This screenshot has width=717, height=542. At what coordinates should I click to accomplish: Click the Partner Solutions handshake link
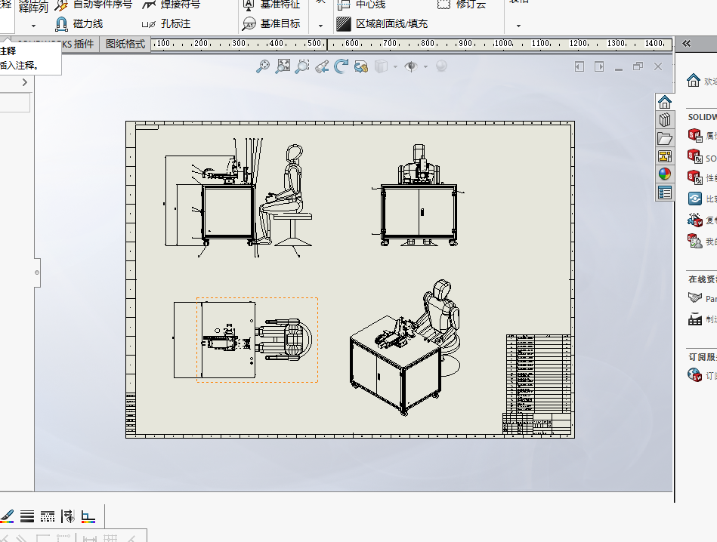coord(702,298)
